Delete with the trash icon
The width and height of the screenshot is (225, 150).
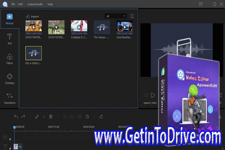click(51, 117)
